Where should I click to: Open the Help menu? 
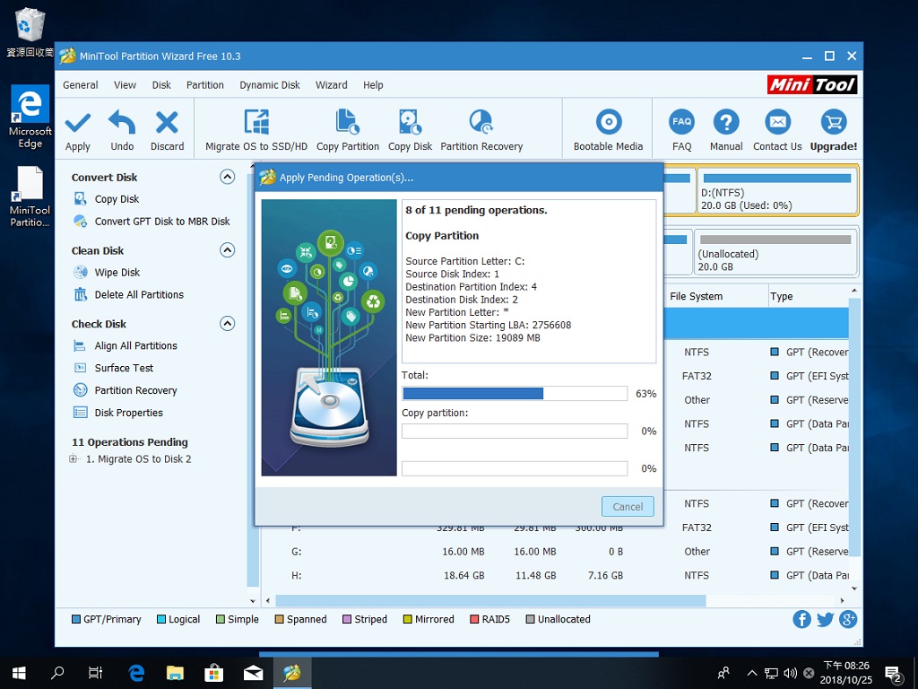pyautogui.click(x=373, y=85)
